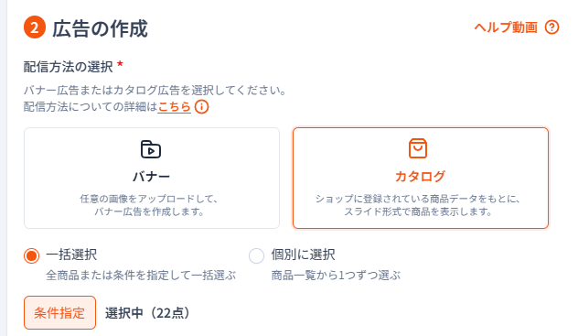578x336 pixels.
Task: Select the 一括選択 radio button
Action: [x=31, y=255]
